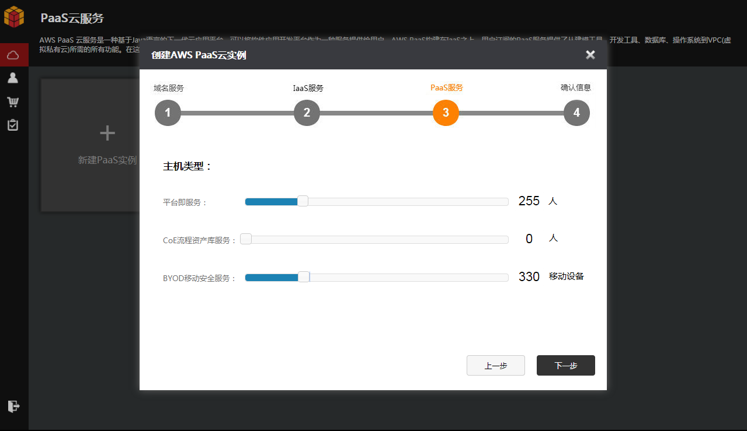Open the clipboard checklist sidebar icon
The image size is (747, 431).
pyautogui.click(x=13, y=125)
